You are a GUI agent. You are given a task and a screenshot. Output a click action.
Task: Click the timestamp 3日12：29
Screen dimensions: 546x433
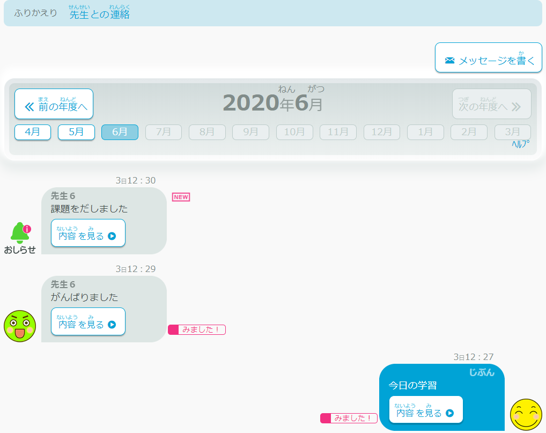(x=136, y=269)
